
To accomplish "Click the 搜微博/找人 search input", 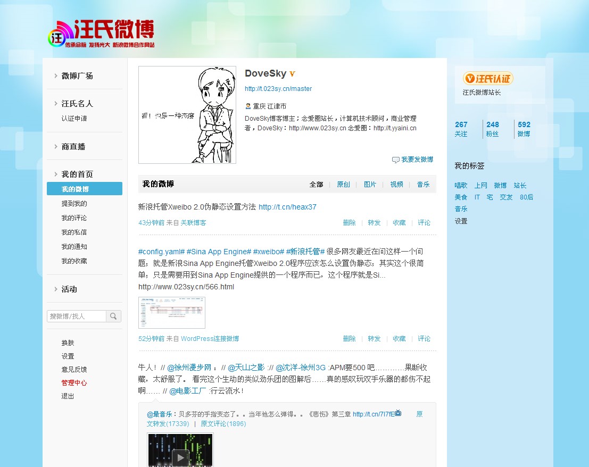I will point(76,315).
